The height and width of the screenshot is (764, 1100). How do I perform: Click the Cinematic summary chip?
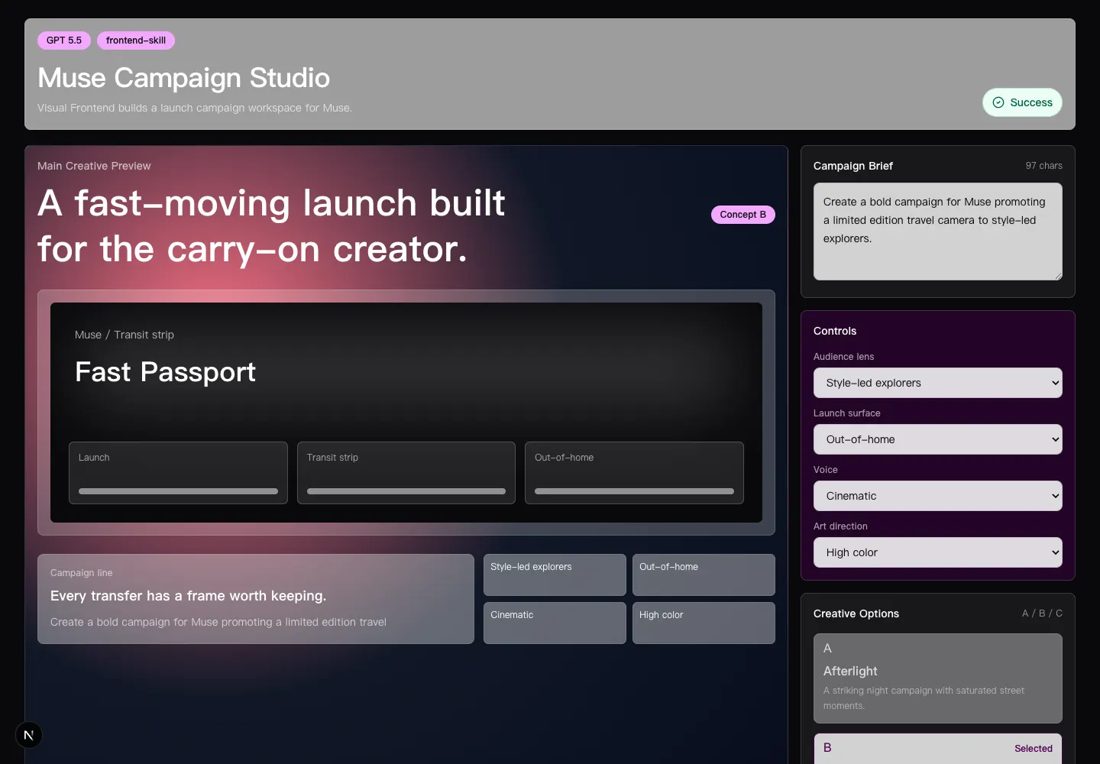click(555, 623)
